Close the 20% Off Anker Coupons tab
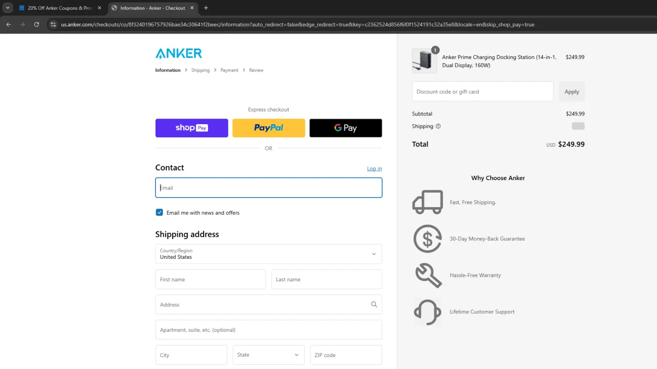 tap(99, 8)
